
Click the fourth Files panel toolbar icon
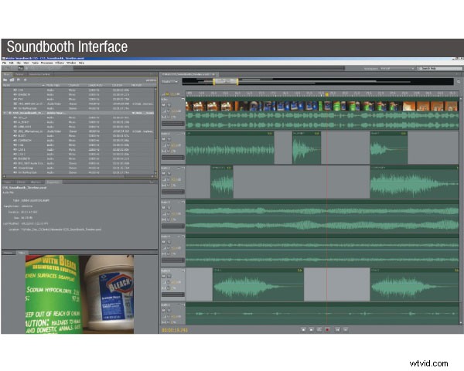pyautogui.click(x=26, y=80)
